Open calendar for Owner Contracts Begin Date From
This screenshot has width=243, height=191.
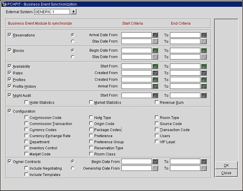[x=155, y=161]
